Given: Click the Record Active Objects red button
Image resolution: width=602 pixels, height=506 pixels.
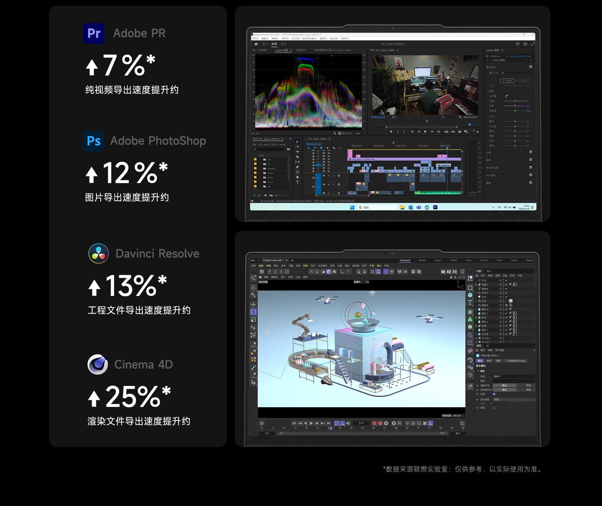Looking at the screenshot, I should click(374, 423).
